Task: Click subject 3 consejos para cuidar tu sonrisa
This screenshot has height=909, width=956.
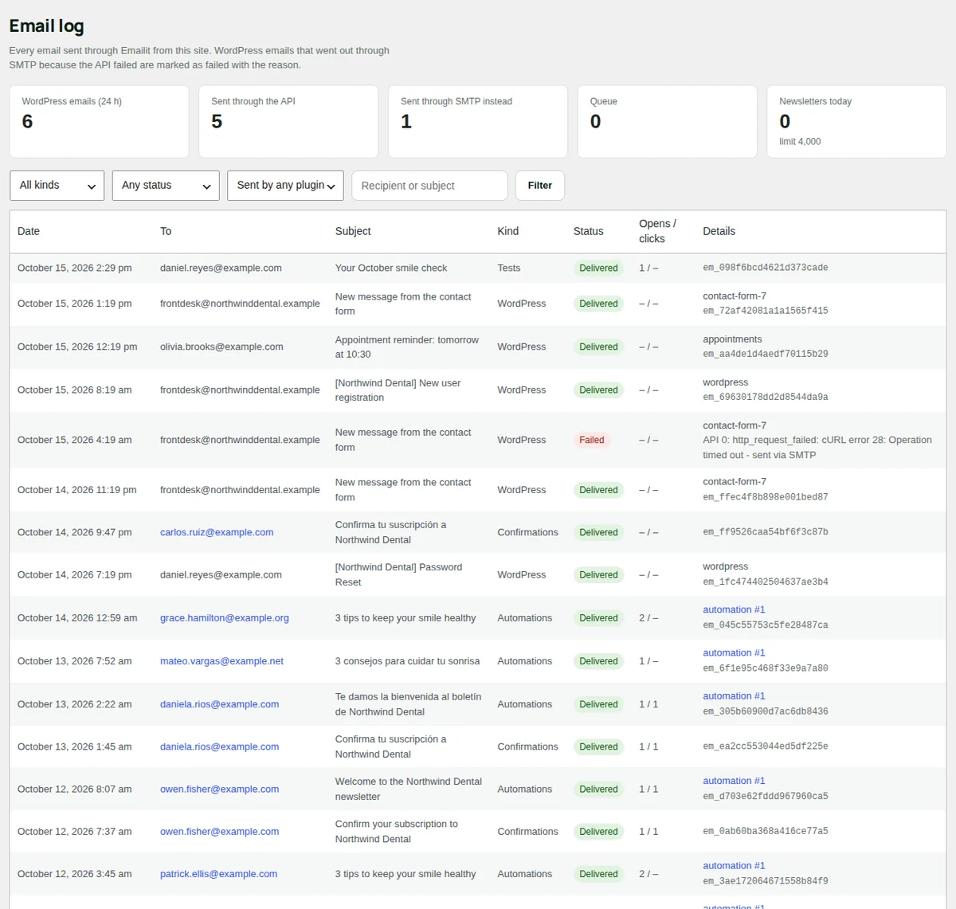Action: [407, 661]
